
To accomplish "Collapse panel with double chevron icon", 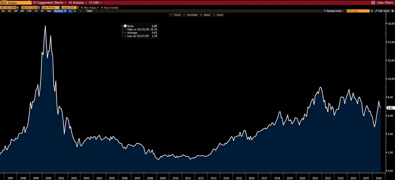I will [x=372, y=11].
